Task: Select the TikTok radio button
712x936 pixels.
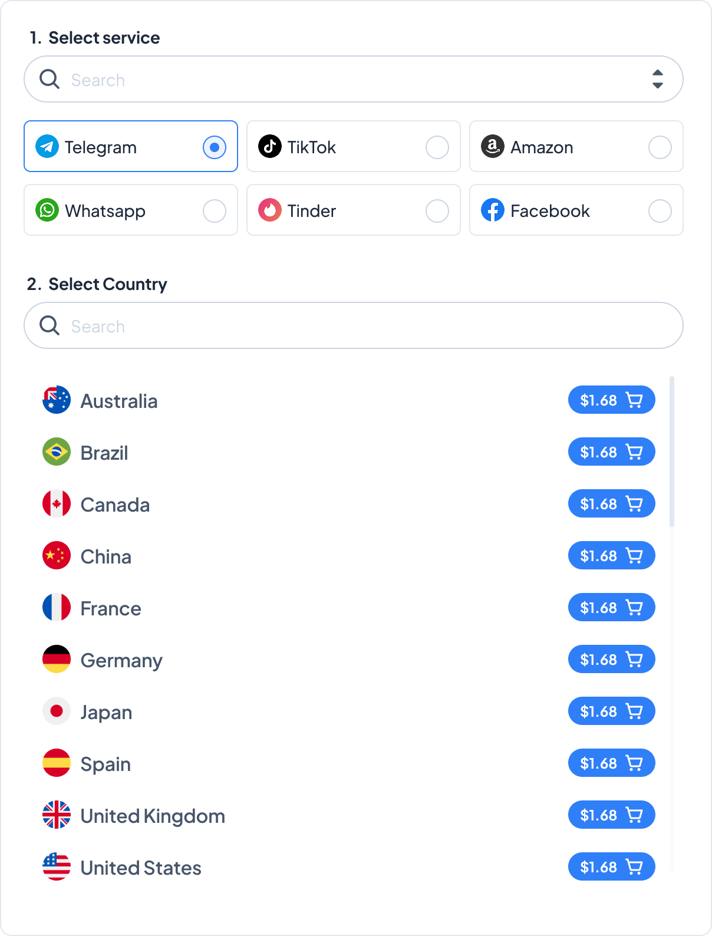Action: [x=437, y=147]
